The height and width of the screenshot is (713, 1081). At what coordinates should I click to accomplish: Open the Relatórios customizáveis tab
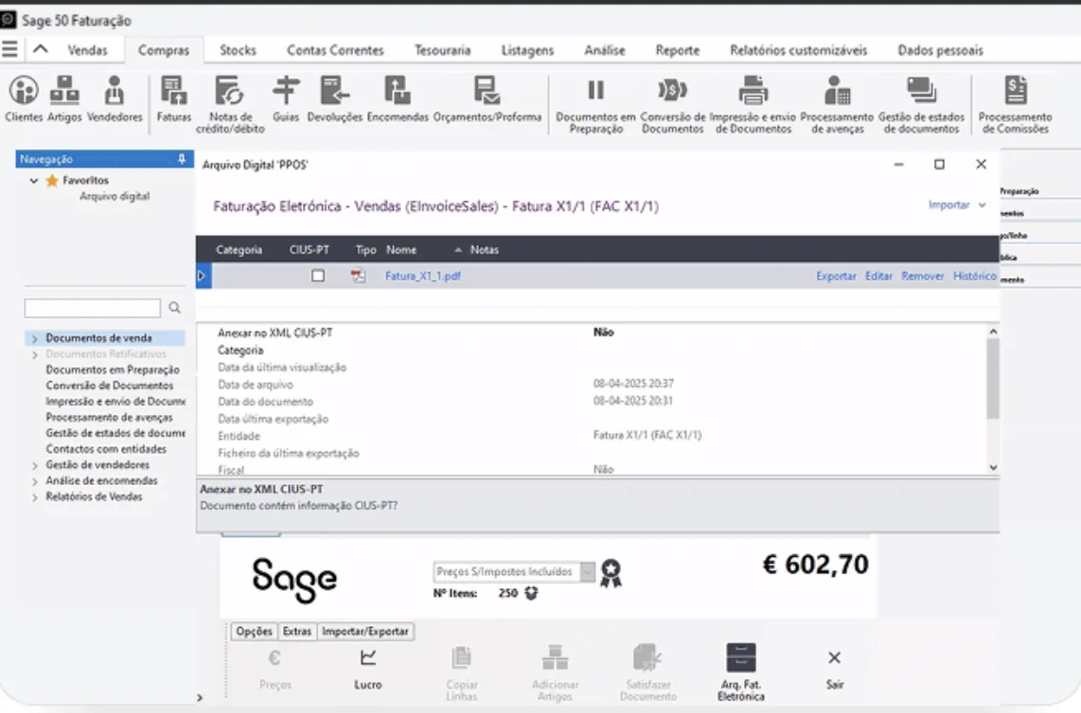(x=798, y=49)
